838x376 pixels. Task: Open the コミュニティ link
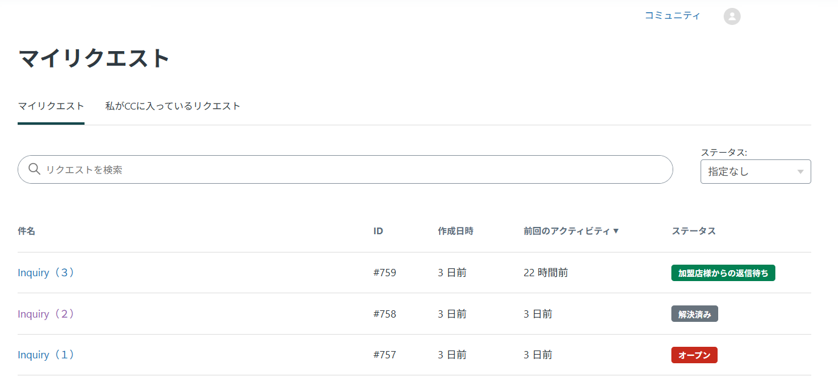coord(673,16)
